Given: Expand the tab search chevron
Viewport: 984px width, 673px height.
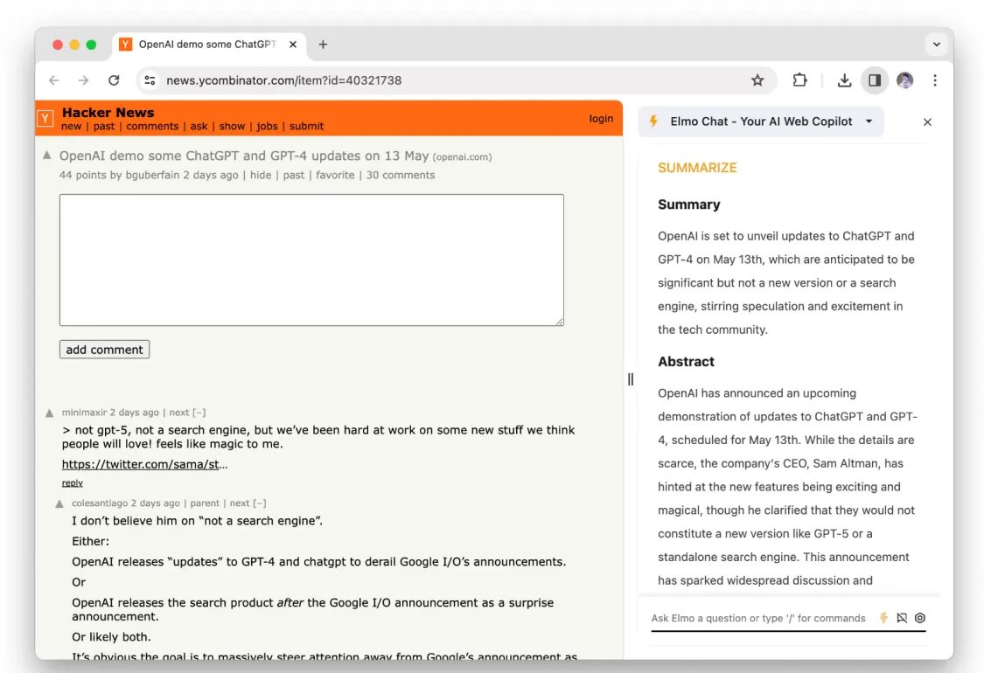Looking at the screenshot, I should coord(936,45).
